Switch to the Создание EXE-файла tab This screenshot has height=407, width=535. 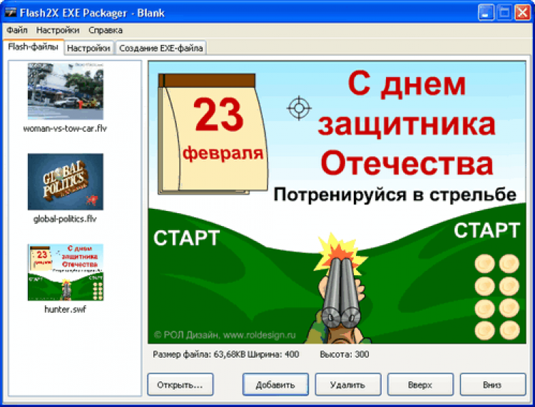pos(160,48)
